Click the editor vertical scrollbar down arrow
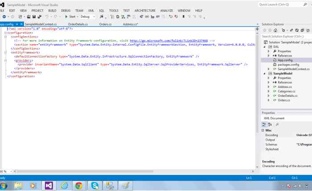This screenshot has width=312, height=191. [x=257, y=167]
